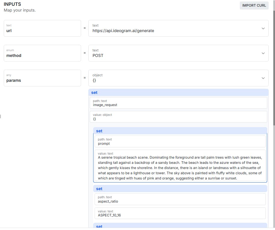The width and height of the screenshot is (275, 230).
Task: Click the image_request value object field
Action: (x=178, y=117)
